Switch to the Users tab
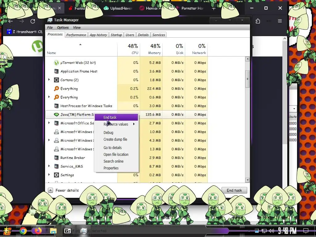The height and width of the screenshot is (237, 316). (130, 35)
